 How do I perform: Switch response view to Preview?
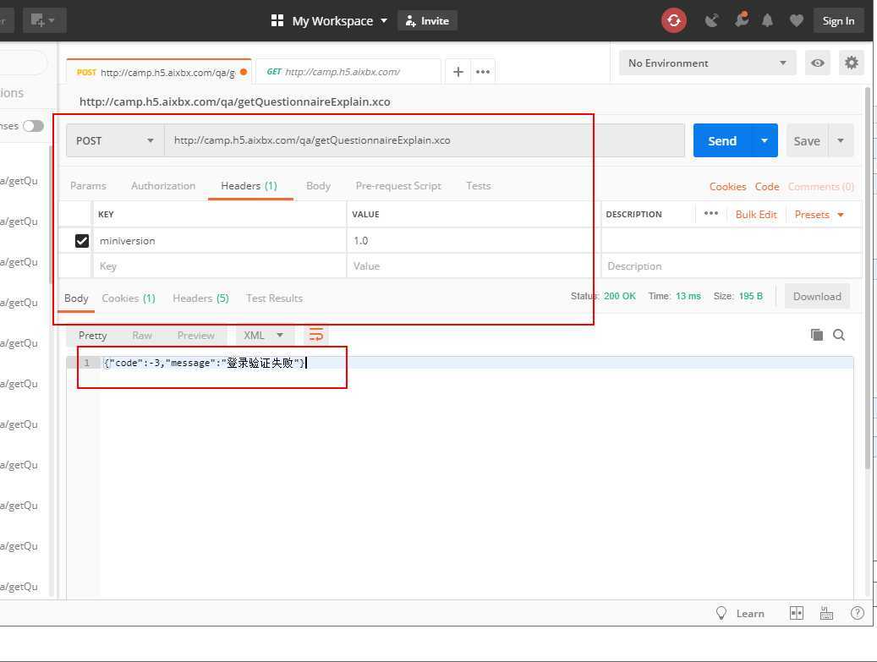click(195, 335)
